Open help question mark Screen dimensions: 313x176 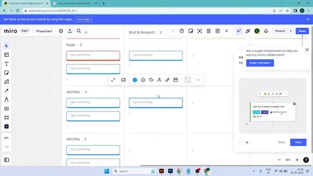pos(306,160)
